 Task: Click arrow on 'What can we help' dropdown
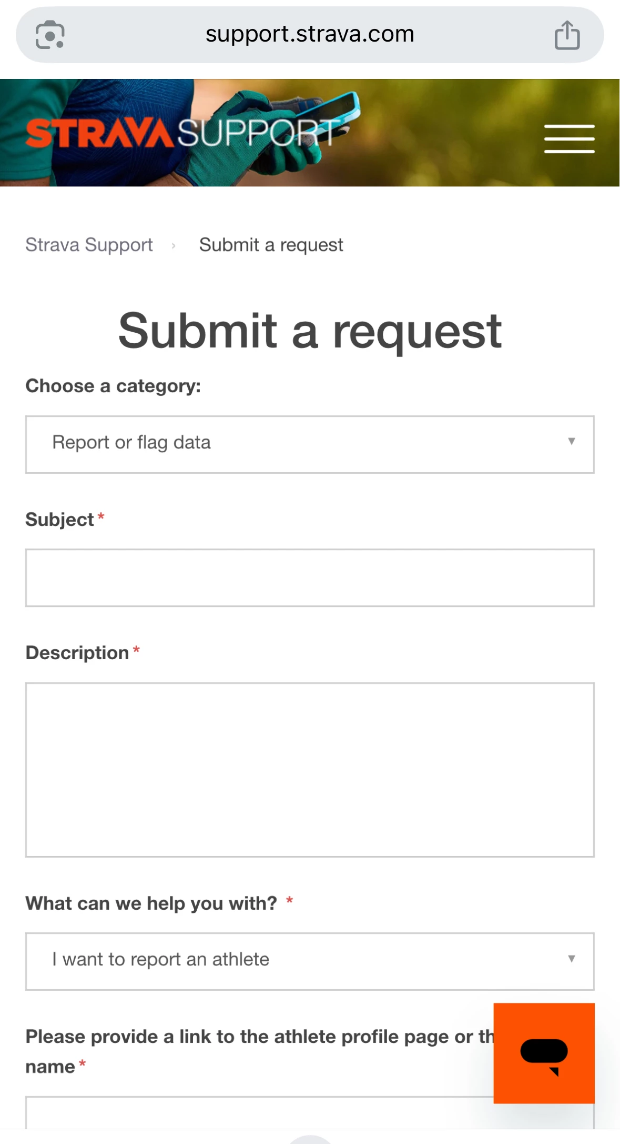coord(571,959)
